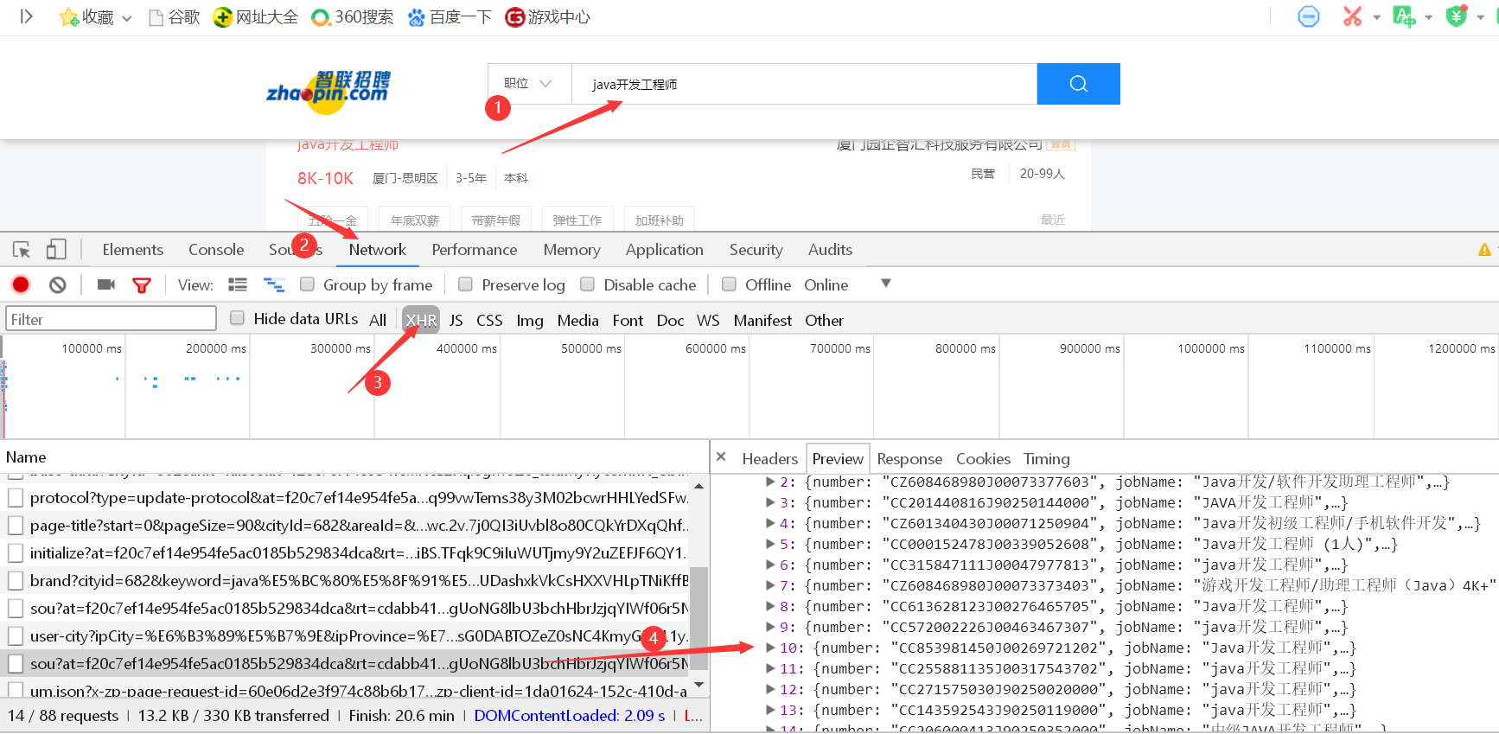Viewport: 1499px width, 734px height.
Task: Expand JSON item 10 in Preview
Action: (770, 648)
